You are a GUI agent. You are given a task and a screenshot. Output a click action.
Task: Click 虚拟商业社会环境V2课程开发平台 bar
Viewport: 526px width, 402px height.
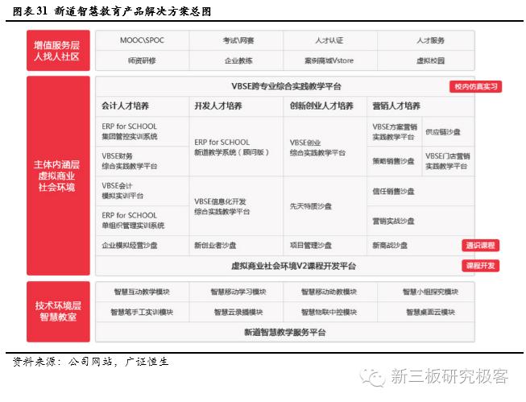point(285,266)
